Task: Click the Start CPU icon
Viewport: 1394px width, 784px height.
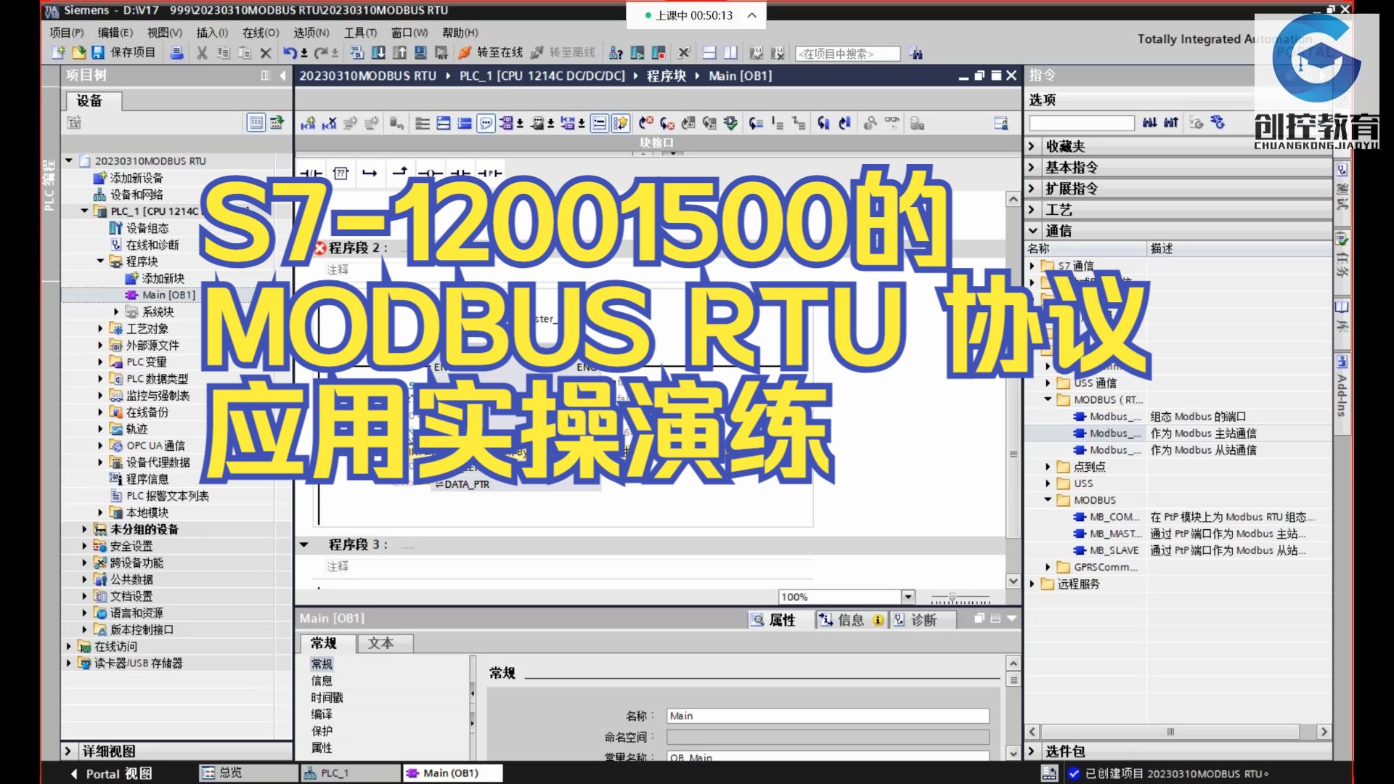Action: (637, 53)
